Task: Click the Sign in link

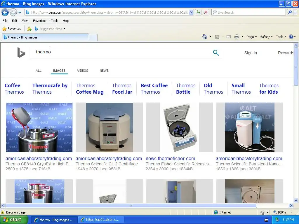Action: click(x=251, y=53)
